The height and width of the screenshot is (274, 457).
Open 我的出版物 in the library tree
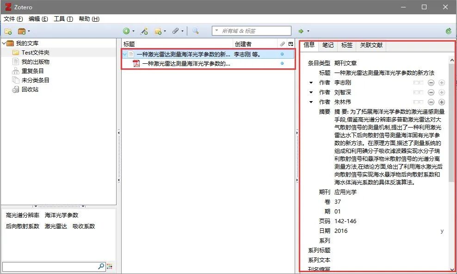click(35, 62)
